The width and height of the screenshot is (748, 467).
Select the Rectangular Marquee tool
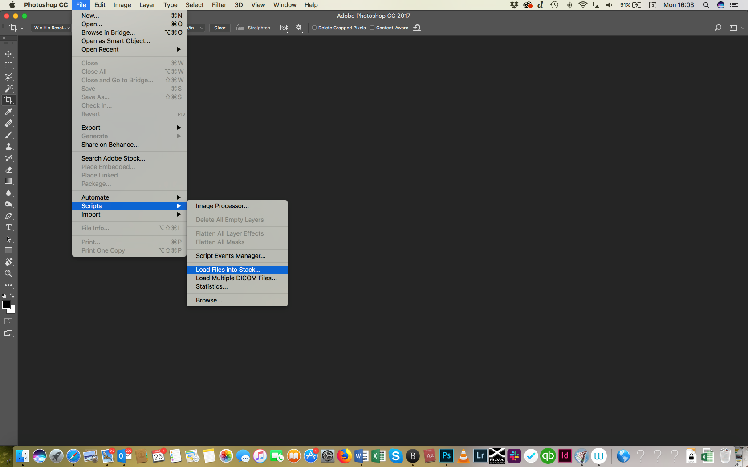(x=8, y=65)
